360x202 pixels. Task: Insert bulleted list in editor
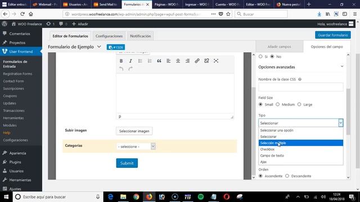(140, 61)
